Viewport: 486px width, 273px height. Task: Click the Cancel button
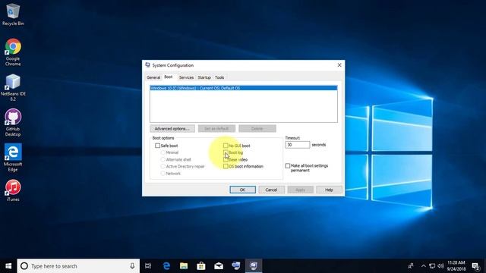tap(271, 190)
